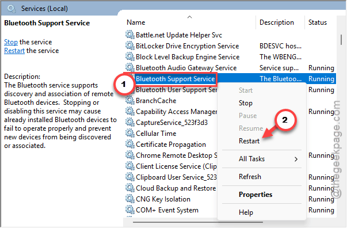Click Running status of CNG Key Isolation
Viewport: 347px width, 228px height.
(321, 199)
